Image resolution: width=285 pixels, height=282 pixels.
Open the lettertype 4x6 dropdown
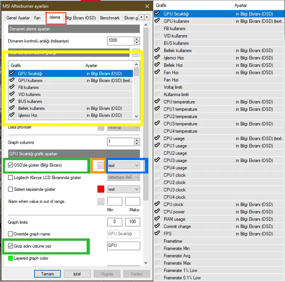pos(124,177)
